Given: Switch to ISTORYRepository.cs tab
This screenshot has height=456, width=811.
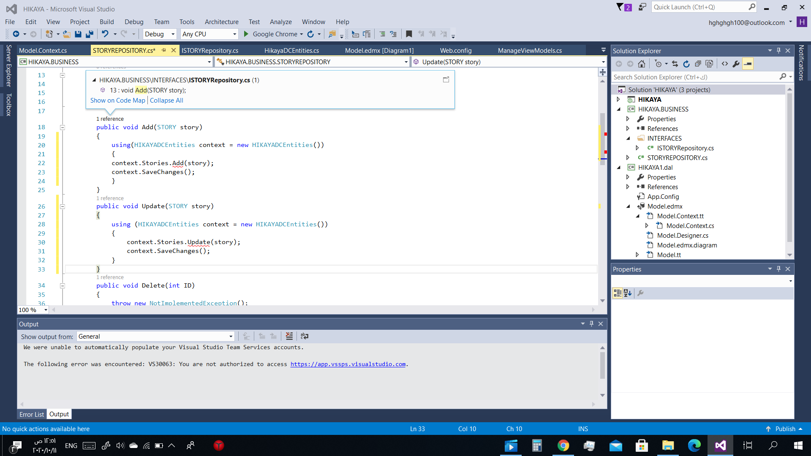Looking at the screenshot, I should (x=210, y=51).
